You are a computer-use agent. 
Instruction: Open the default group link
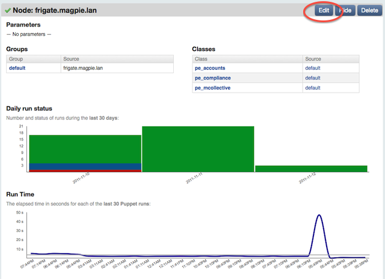pyautogui.click(x=17, y=68)
